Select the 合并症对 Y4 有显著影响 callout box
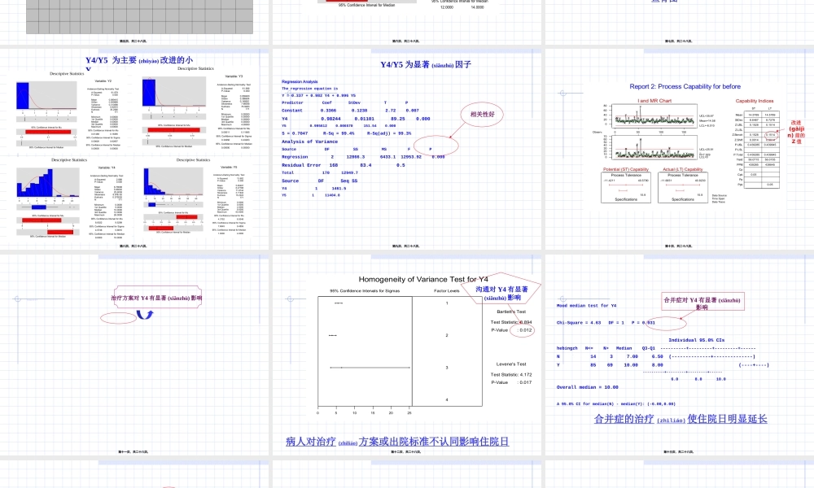Image resolution: width=814 pixels, height=488 pixels. (701, 303)
